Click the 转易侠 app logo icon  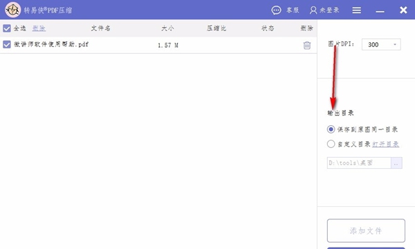pyautogui.click(x=12, y=10)
